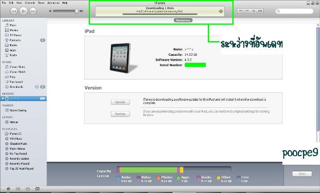320x193 pixels.
Task: Click the Apps segment of capacity bar
Action: coord(149,170)
